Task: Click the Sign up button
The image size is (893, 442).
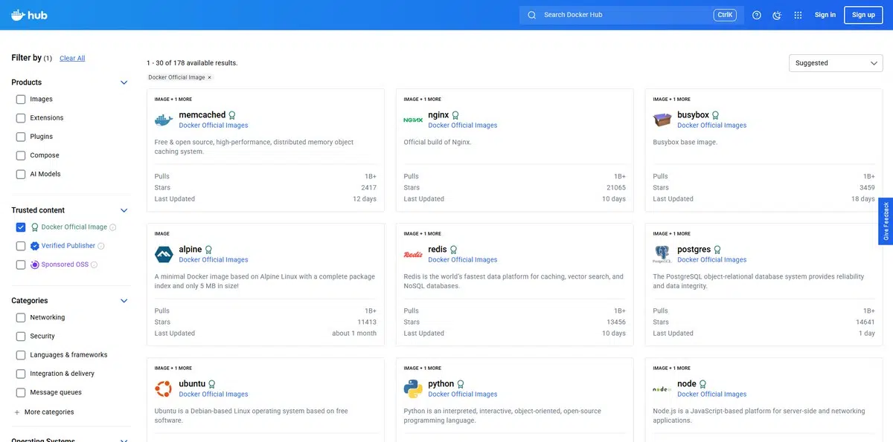Action: point(863,15)
